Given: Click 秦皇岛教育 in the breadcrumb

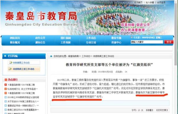Looking at the screenshot, I should click(x=73, y=56).
